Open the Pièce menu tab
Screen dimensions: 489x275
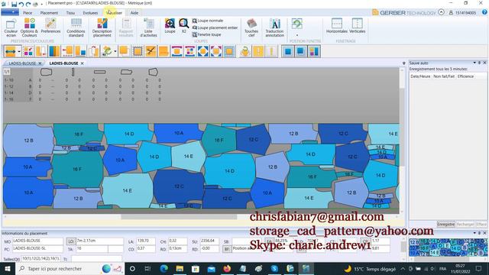coord(28,13)
